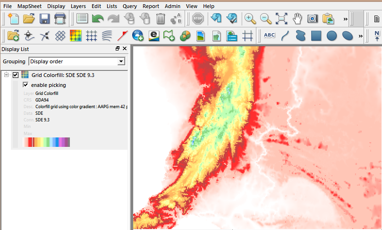382x230 pixels.
Task: Click the trash can delete icon
Action: 161,19
